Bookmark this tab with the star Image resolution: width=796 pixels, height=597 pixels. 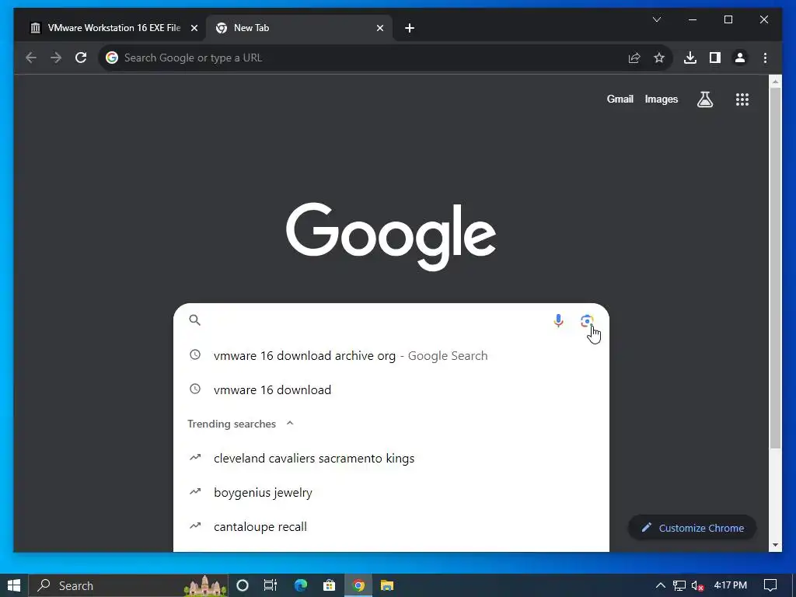(x=659, y=58)
